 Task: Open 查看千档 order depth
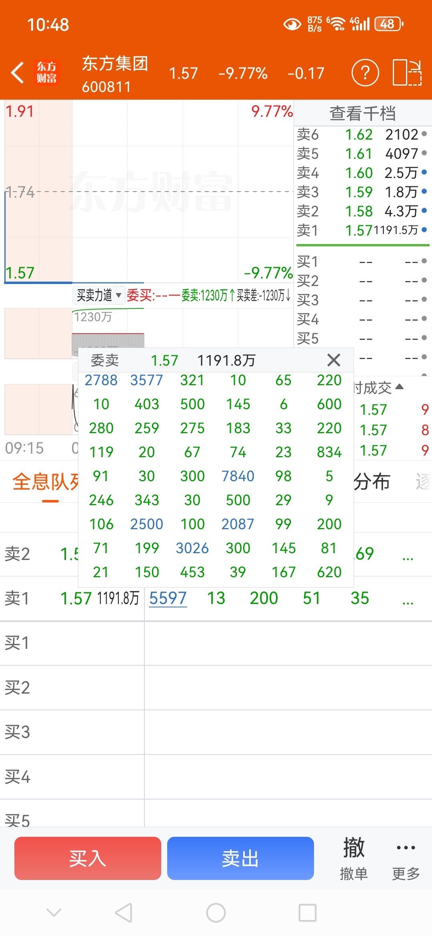click(x=362, y=113)
